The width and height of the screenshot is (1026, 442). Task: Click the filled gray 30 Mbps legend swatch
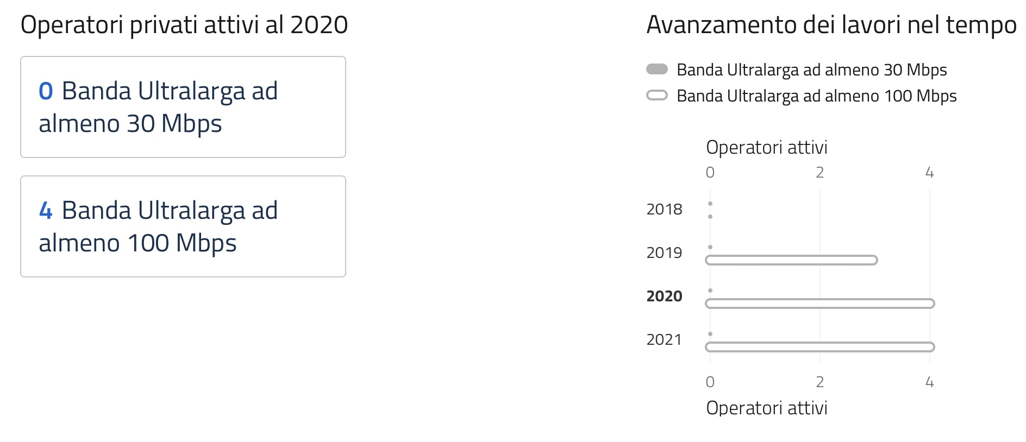tap(656, 69)
